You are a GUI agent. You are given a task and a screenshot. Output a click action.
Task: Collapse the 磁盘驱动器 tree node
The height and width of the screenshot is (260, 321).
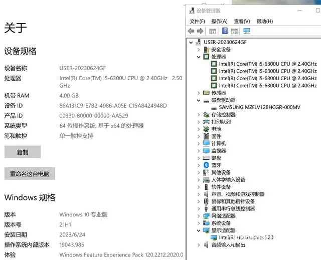pyautogui.click(x=199, y=100)
